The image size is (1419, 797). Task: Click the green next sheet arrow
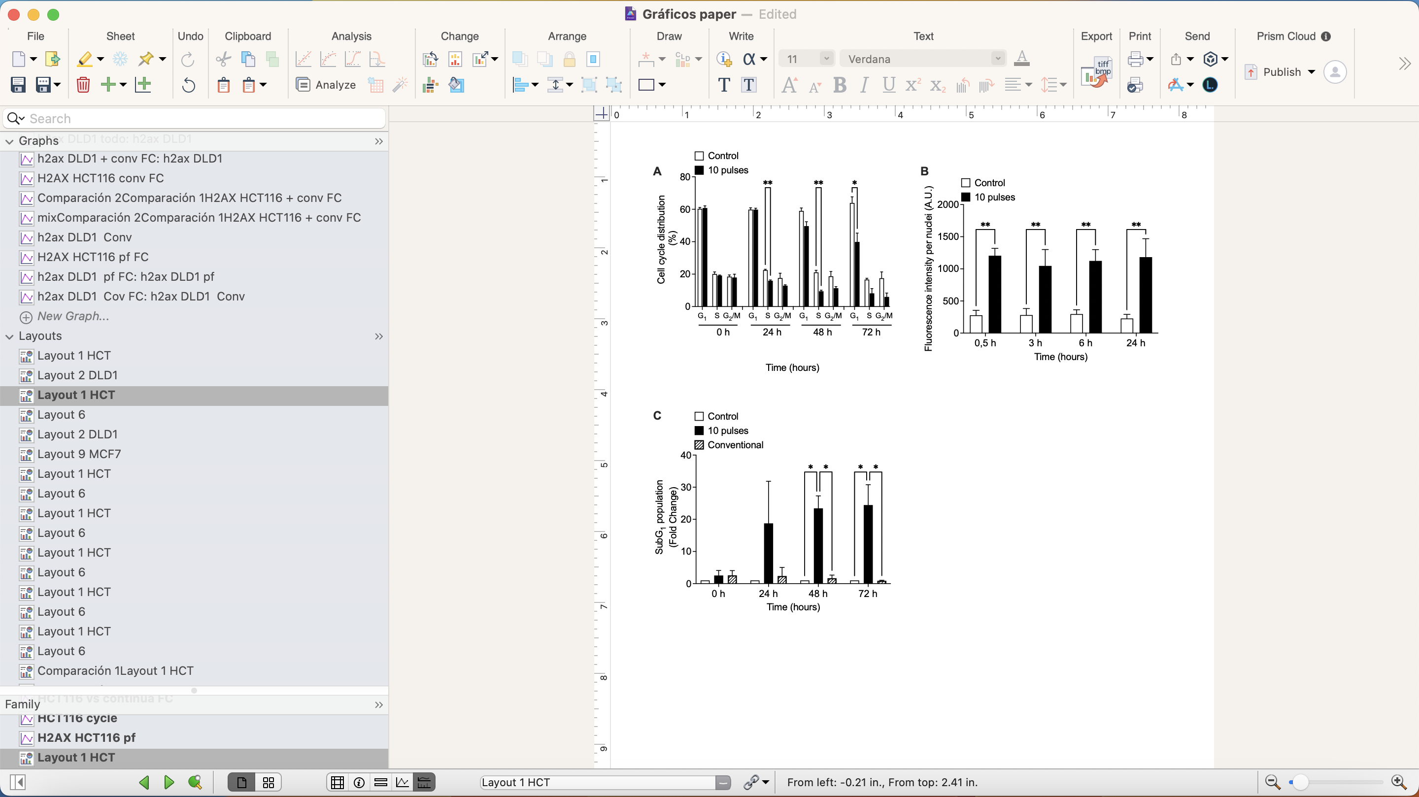point(169,782)
